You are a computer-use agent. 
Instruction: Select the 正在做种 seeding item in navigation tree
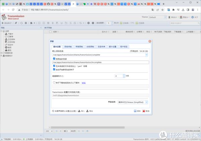pos(10,39)
